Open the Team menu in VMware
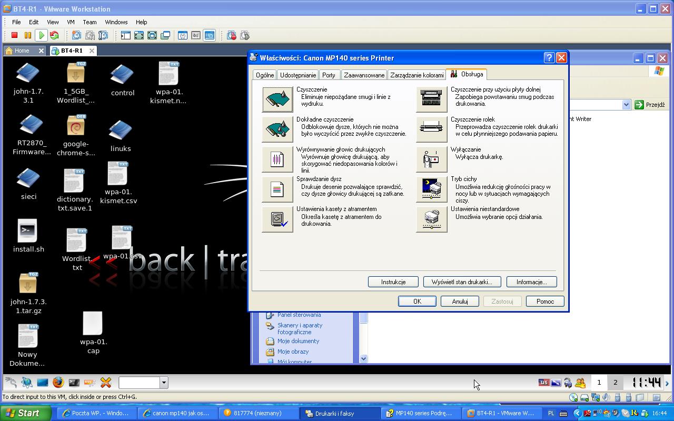This screenshot has height=421, width=674. (x=90, y=22)
